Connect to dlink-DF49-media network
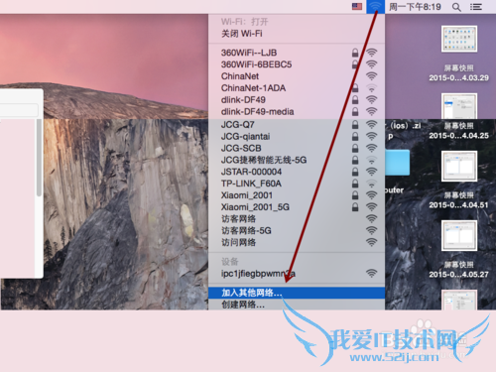The image size is (496, 372). (x=297, y=112)
